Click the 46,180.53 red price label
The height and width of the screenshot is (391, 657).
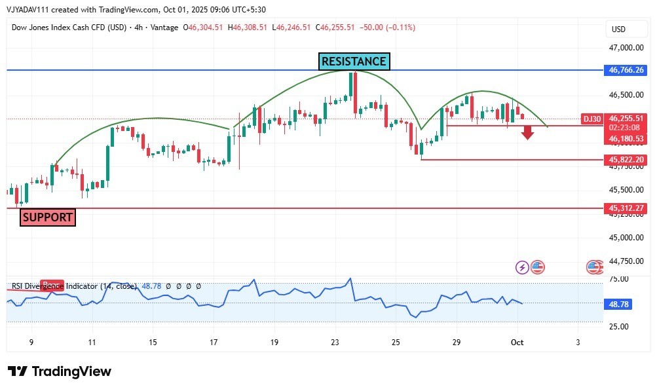(626, 138)
